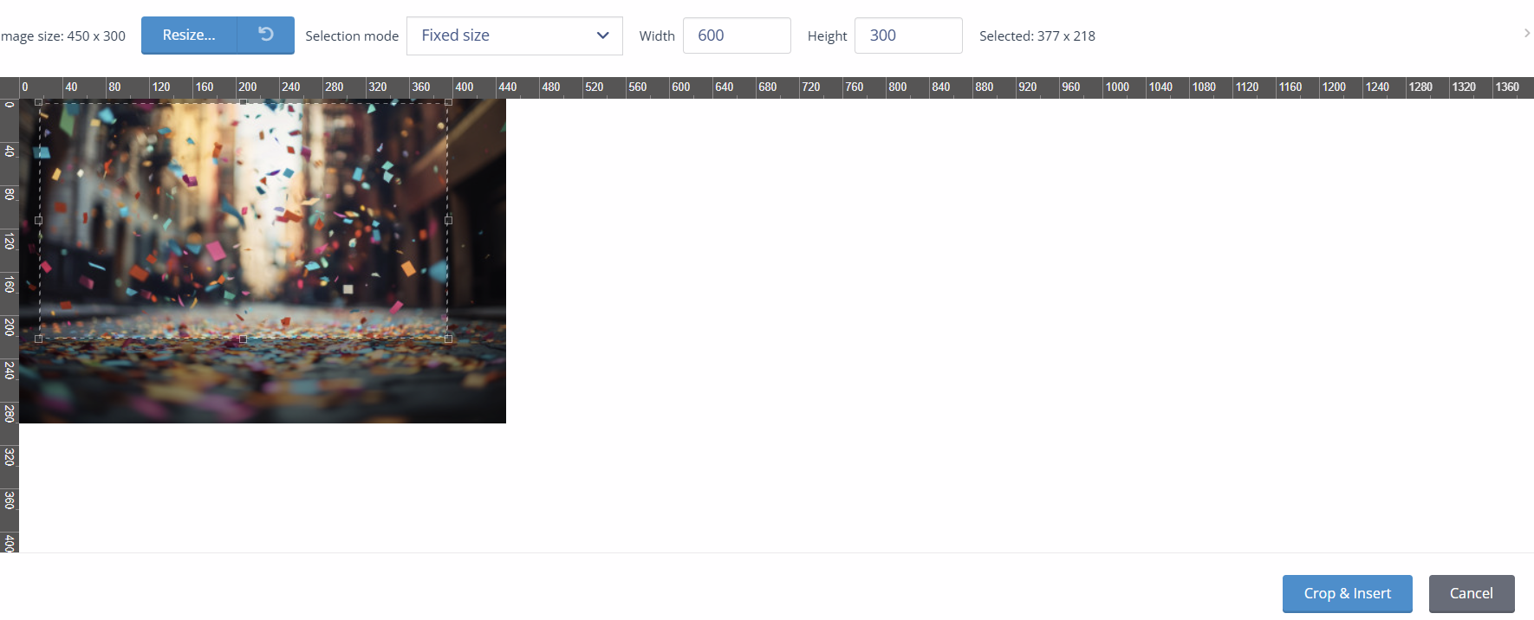The image size is (1534, 620).
Task: Click the undo arrow icon beside Resize
Action: [x=266, y=35]
